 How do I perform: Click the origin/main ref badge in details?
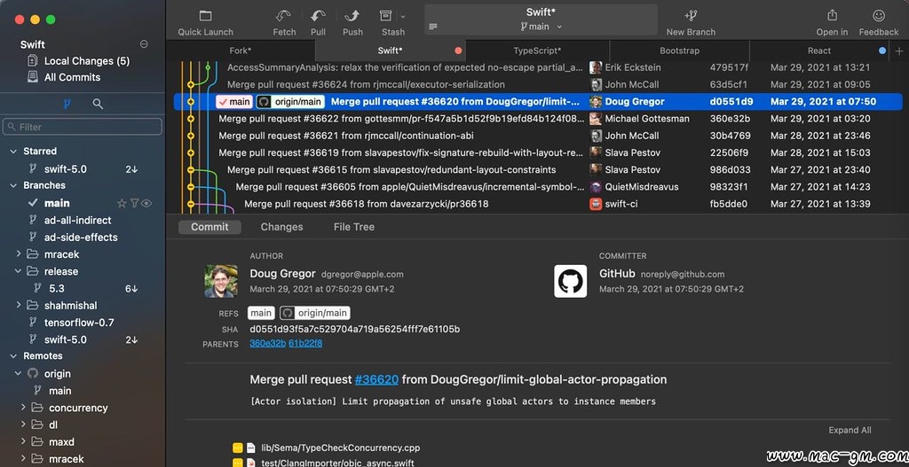[x=315, y=313]
